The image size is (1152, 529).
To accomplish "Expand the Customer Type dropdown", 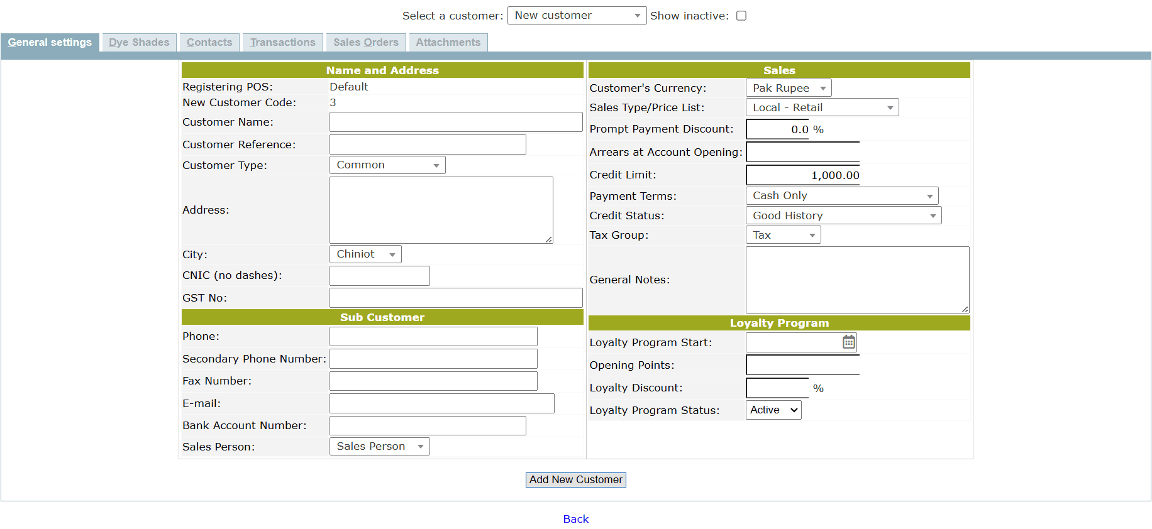I will (x=387, y=165).
